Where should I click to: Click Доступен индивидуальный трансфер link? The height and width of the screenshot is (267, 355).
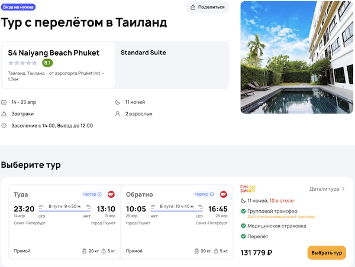[x=281, y=217]
